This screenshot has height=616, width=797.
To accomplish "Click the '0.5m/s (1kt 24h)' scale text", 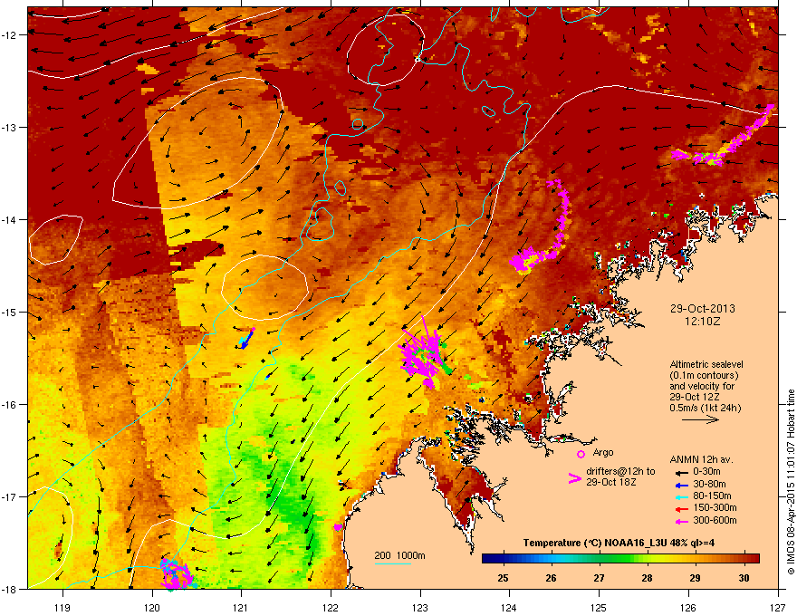I will coord(705,409).
